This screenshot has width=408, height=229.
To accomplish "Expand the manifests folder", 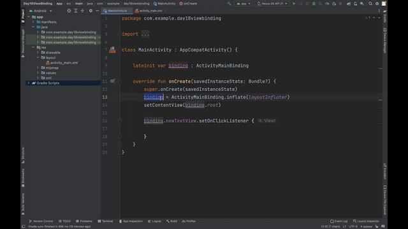I will [33, 22].
